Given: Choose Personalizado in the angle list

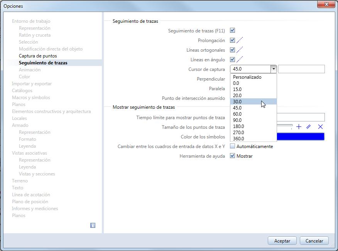Looking at the screenshot, I should coord(253,77).
